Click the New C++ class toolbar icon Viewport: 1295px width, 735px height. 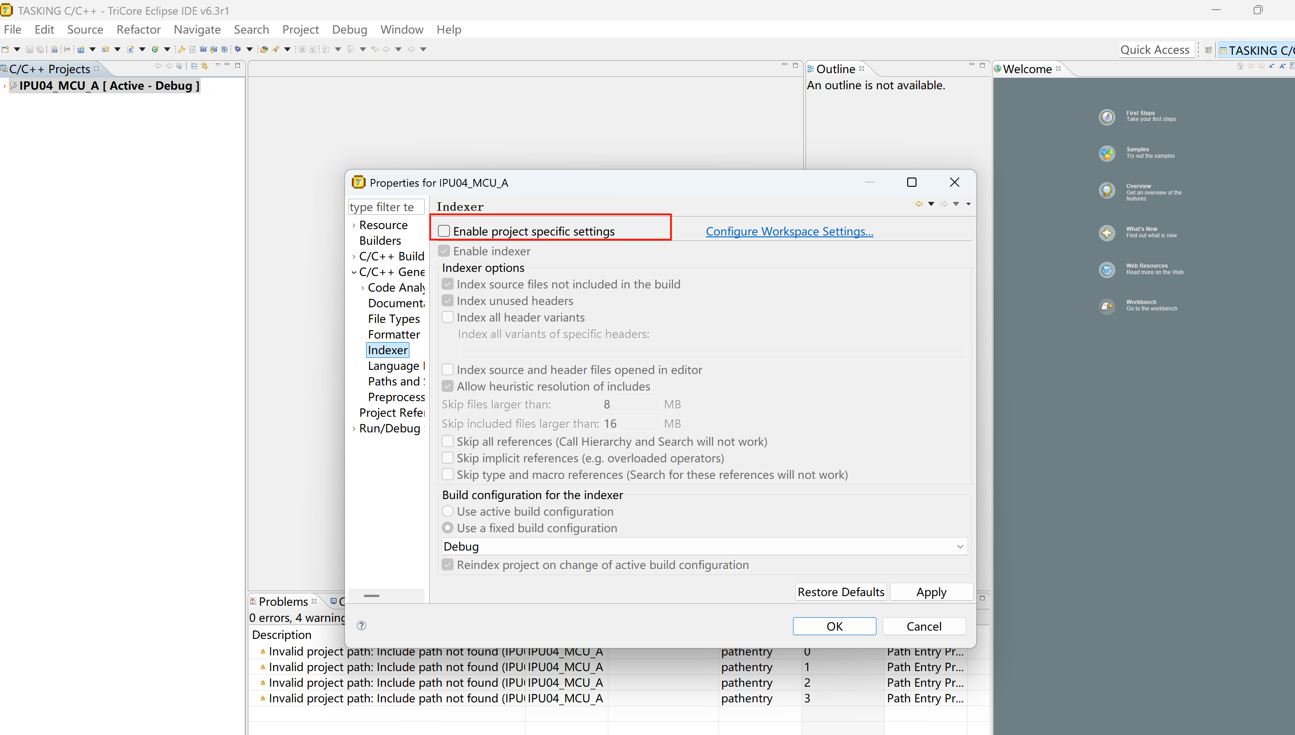[x=155, y=49]
